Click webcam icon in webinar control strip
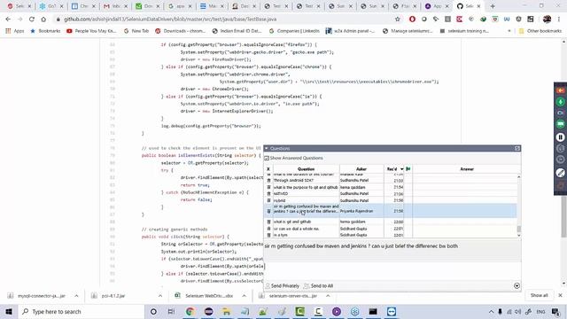The height and width of the screenshot is (319, 567). coord(560,113)
